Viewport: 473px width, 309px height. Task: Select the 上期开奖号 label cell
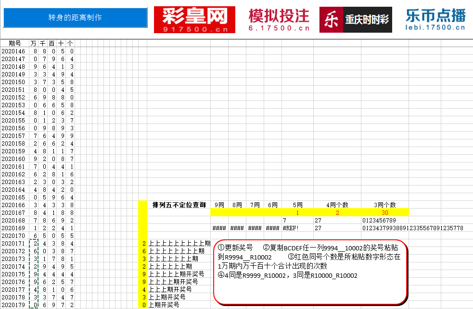coord(179,305)
